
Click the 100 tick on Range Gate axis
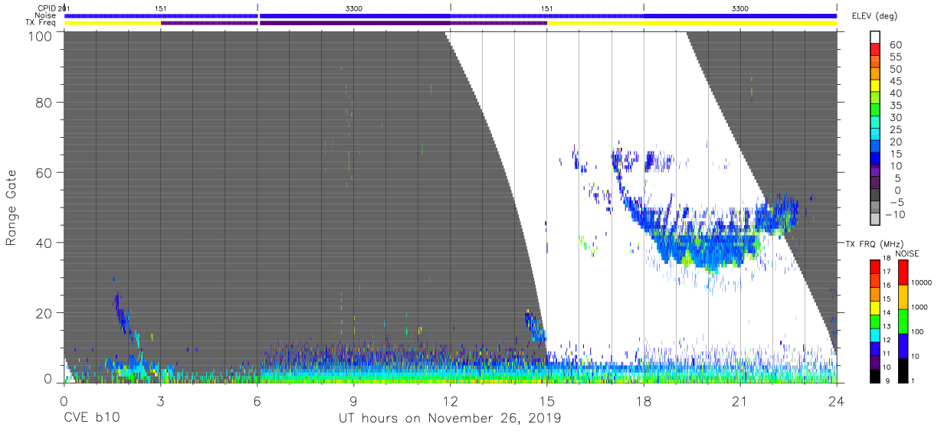41,35
